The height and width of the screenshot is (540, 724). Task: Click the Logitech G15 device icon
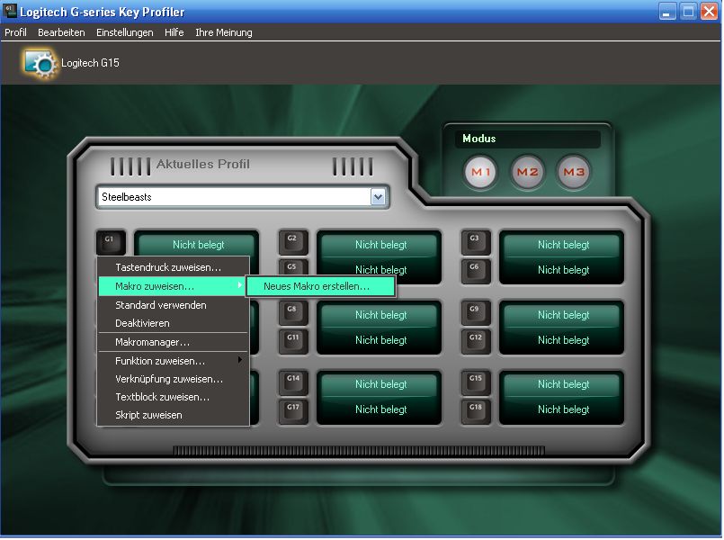[x=40, y=63]
